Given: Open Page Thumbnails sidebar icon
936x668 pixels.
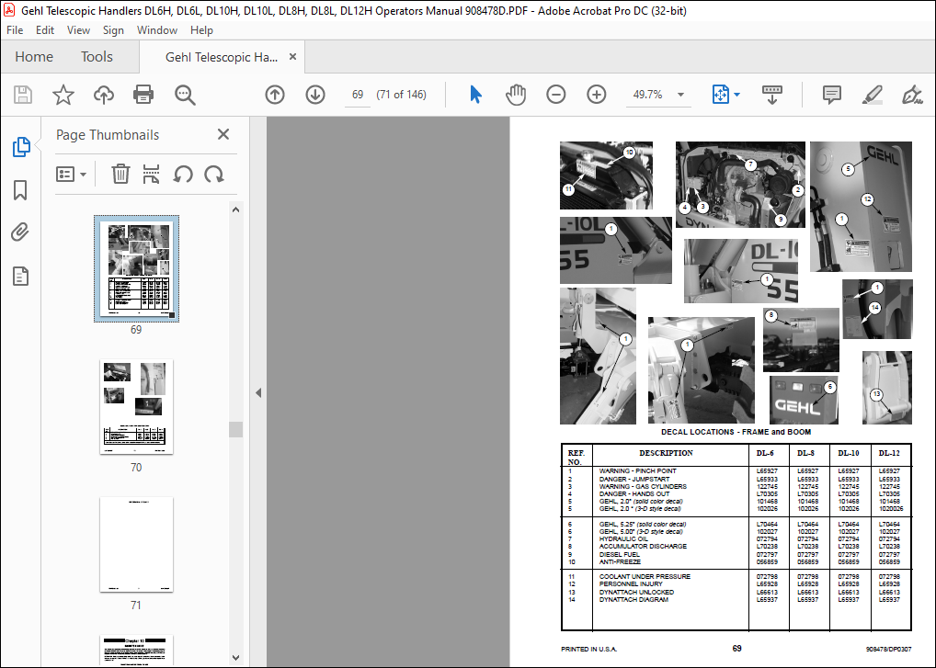Looking at the screenshot, I should pos(21,147).
